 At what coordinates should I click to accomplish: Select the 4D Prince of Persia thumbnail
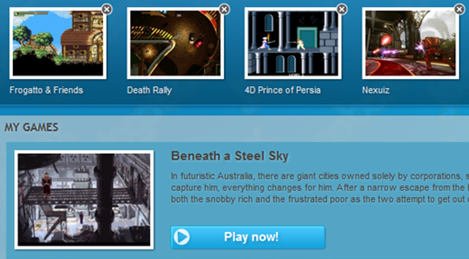pos(293,43)
